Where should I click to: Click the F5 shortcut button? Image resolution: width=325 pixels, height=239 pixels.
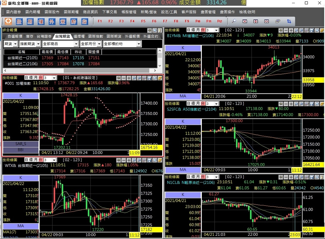click(x=143, y=21)
